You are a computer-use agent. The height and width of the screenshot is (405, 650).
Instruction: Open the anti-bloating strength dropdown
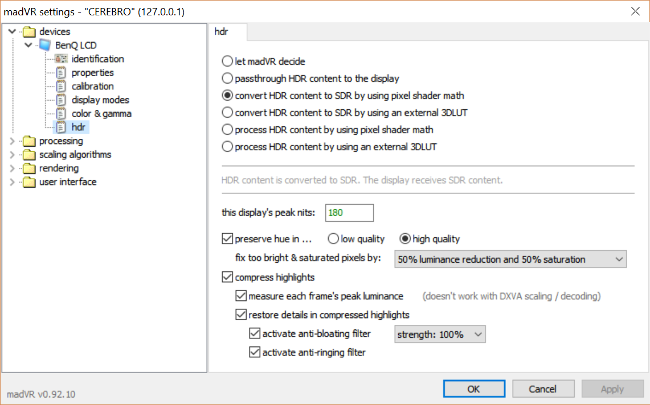point(440,334)
